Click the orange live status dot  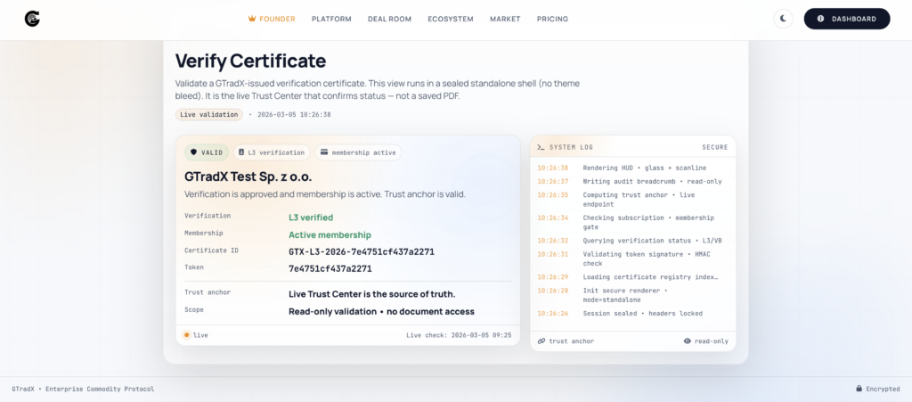(x=186, y=335)
